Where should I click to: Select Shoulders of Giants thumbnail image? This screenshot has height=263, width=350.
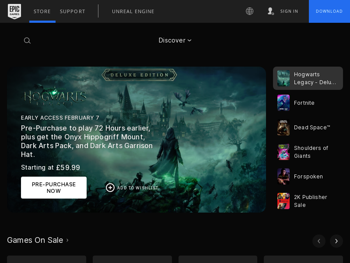pos(283,152)
